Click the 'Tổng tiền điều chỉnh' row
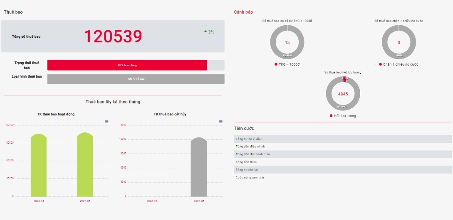The height and width of the screenshot is (220, 453). [x=342, y=147]
